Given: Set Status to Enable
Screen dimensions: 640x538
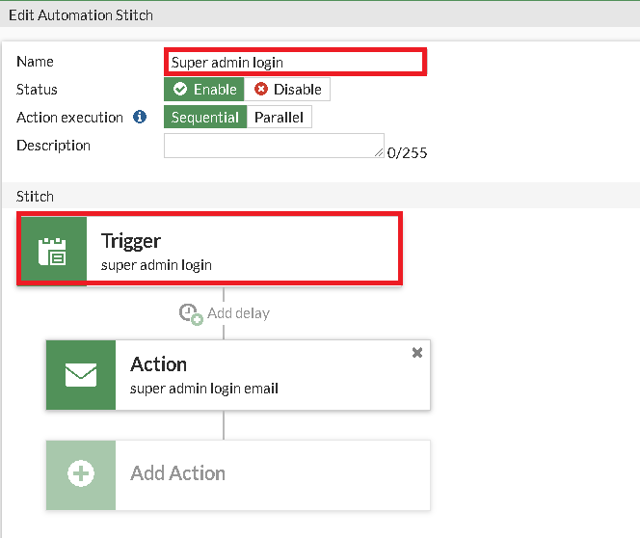Looking at the screenshot, I should pyautogui.click(x=204, y=90).
